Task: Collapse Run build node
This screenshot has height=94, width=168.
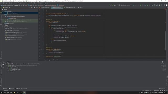Action: click(x=7, y=65)
